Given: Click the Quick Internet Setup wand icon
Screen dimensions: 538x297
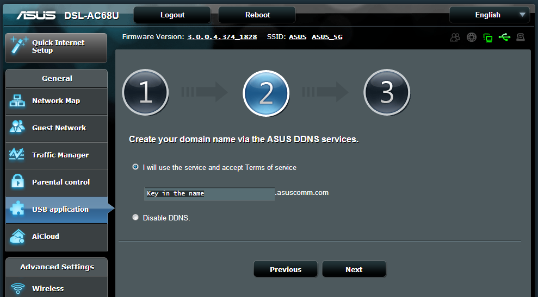Looking at the screenshot, I should click(18, 46).
